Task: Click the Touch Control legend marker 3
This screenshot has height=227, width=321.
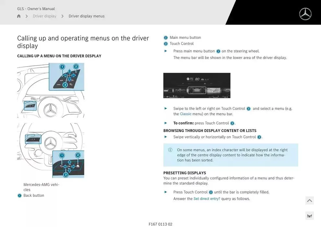Action: click(x=166, y=43)
